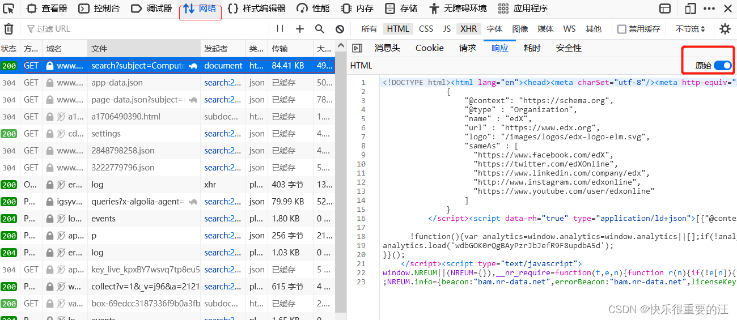Select the 网络 network tab
The image size is (737, 320).
tap(200, 9)
